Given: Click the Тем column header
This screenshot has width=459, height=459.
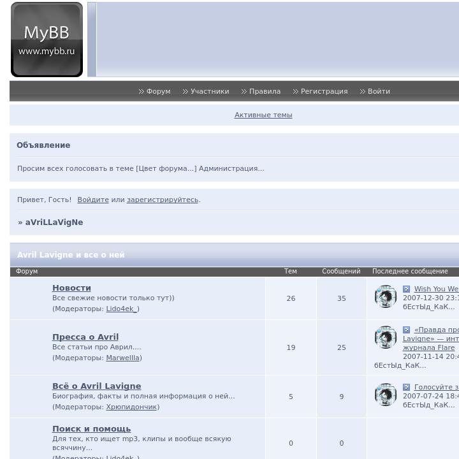Looking at the screenshot, I should (291, 272).
